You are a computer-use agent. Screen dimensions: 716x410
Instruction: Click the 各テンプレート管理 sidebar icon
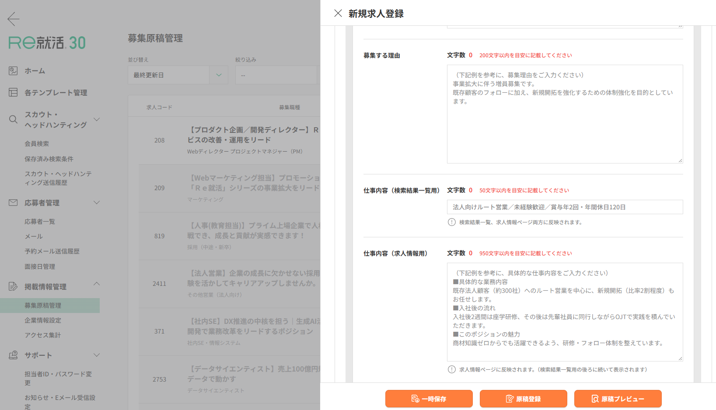[x=13, y=92]
